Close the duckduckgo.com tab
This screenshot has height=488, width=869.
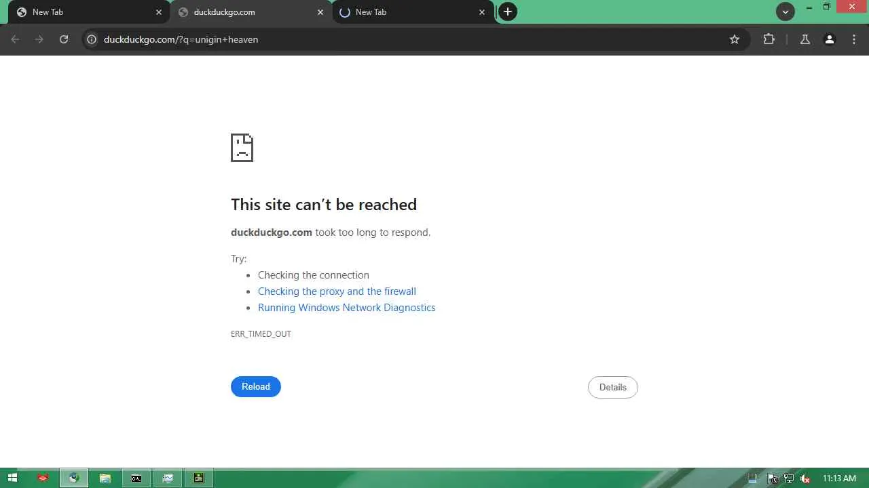(320, 12)
